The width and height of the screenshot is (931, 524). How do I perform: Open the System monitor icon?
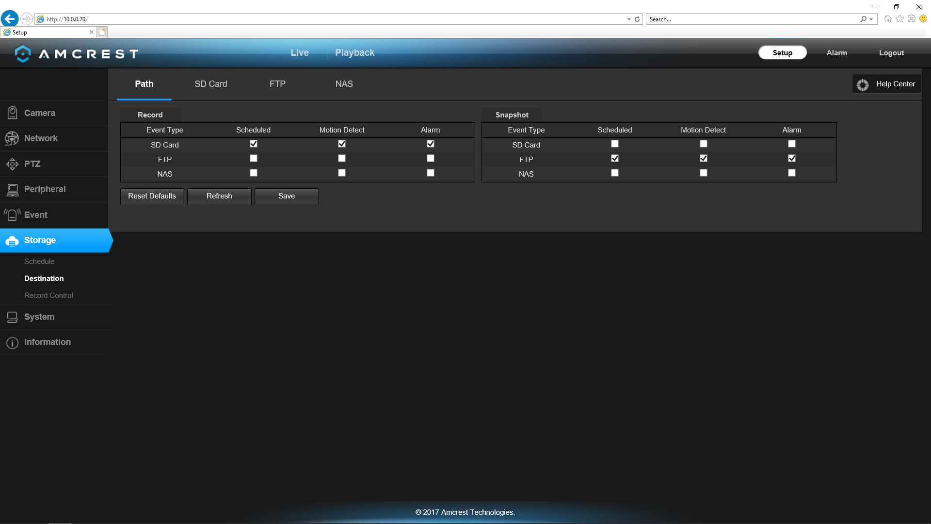[13, 317]
